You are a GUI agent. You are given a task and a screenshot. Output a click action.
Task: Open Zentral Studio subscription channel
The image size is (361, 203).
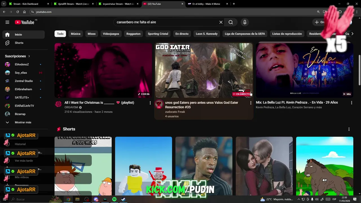pos(23,81)
